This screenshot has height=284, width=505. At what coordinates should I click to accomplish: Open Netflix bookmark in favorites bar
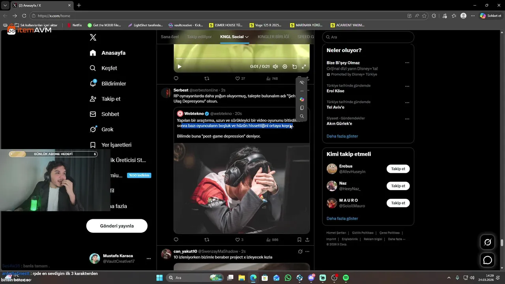pyautogui.click(x=75, y=25)
